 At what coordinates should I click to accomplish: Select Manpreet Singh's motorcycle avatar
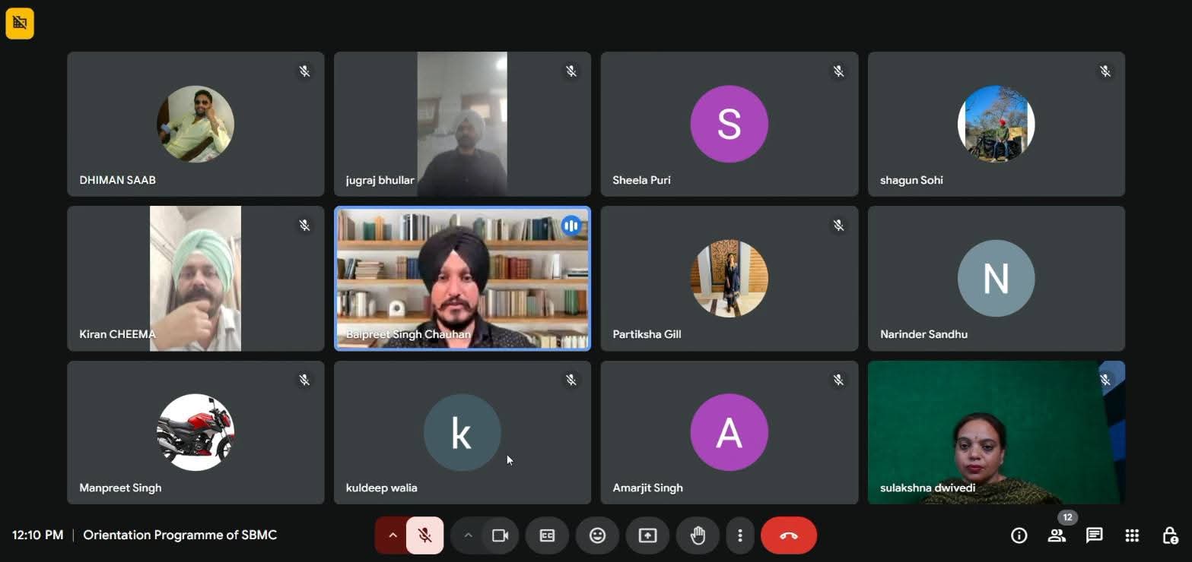(x=195, y=432)
